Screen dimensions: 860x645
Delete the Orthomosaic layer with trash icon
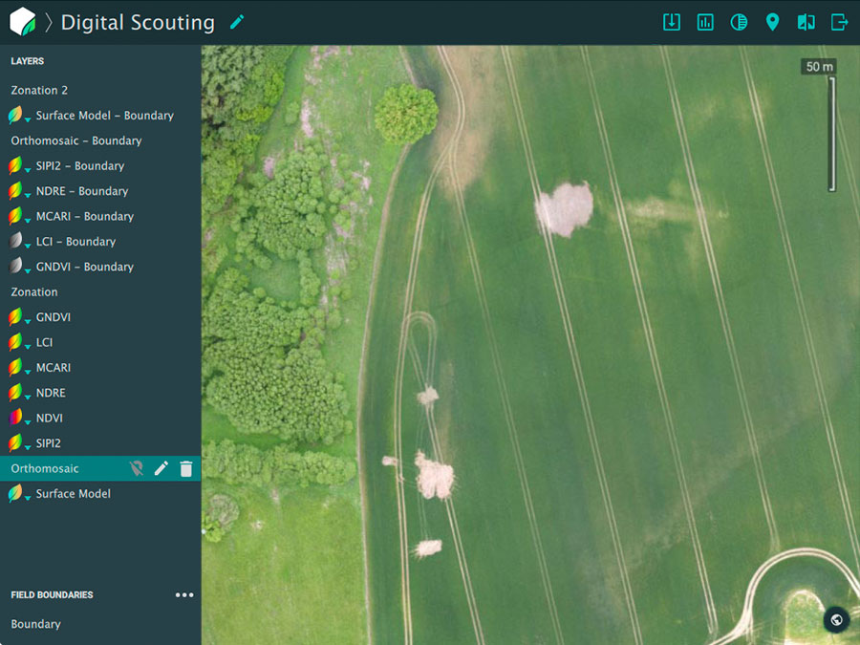(186, 468)
